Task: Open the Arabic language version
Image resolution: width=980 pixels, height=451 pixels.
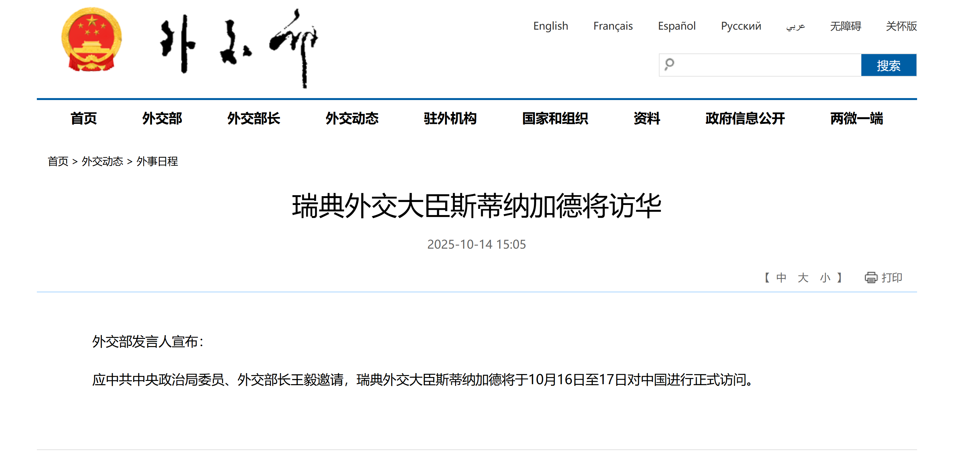Action: 795,26
